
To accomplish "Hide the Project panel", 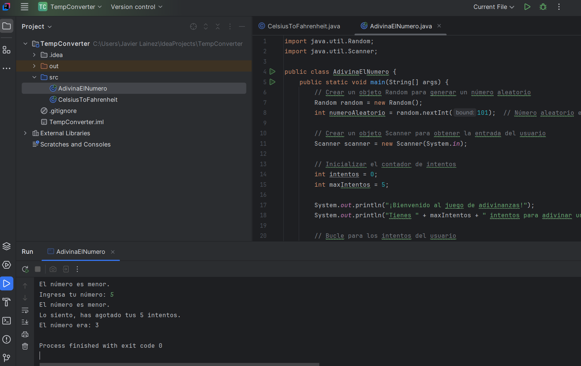I will tap(242, 26).
